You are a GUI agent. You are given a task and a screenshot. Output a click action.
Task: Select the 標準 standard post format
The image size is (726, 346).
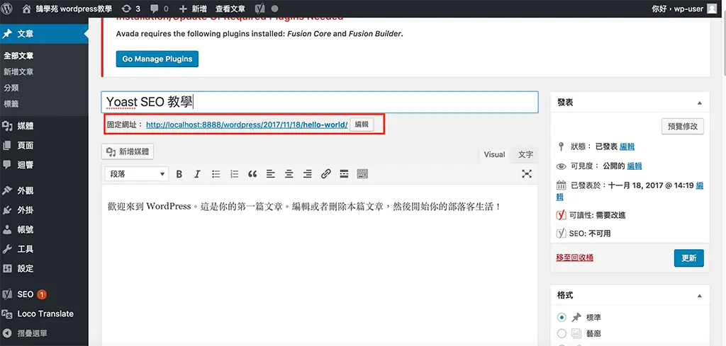[562, 318]
